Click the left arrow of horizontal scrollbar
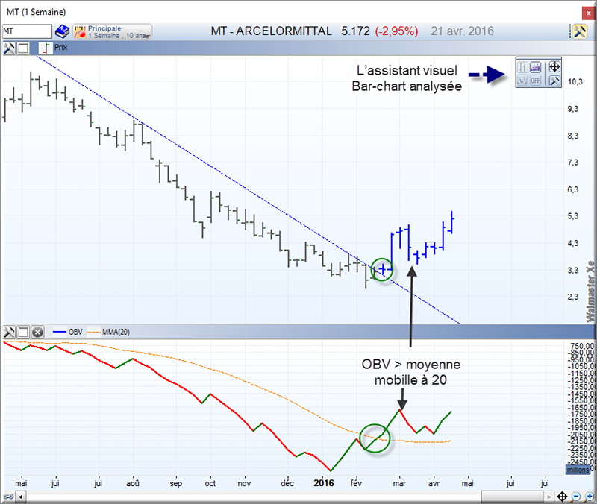Viewport: 597px width, 504px height. pyautogui.click(x=20, y=497)
